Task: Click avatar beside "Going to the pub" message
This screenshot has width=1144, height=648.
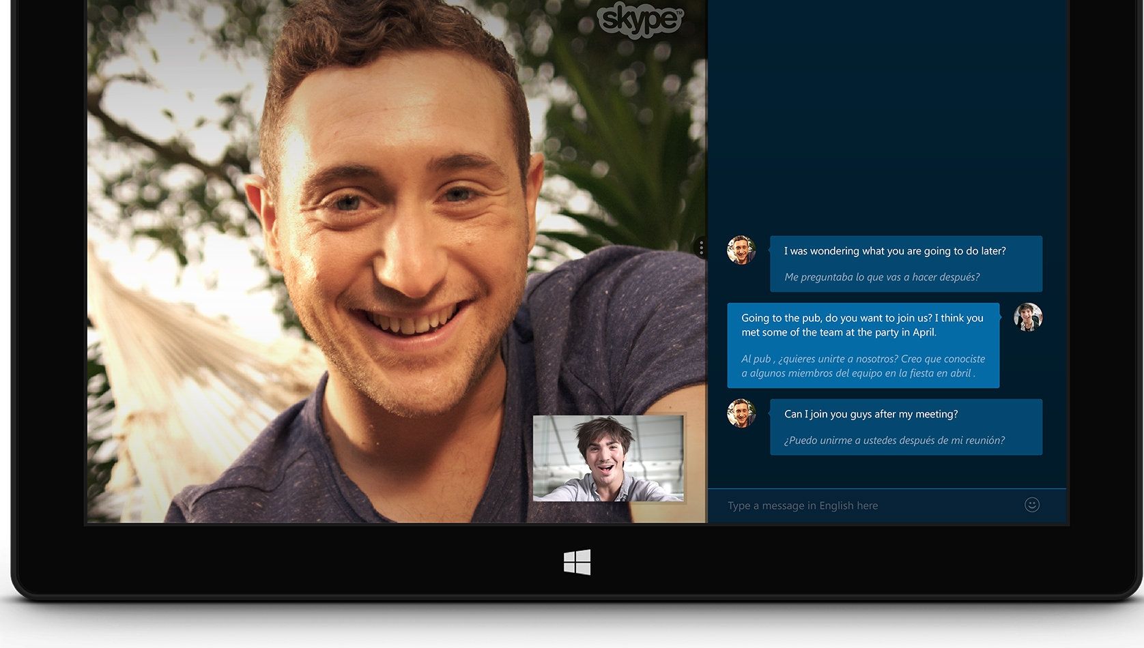Action: pos(1028,317)
